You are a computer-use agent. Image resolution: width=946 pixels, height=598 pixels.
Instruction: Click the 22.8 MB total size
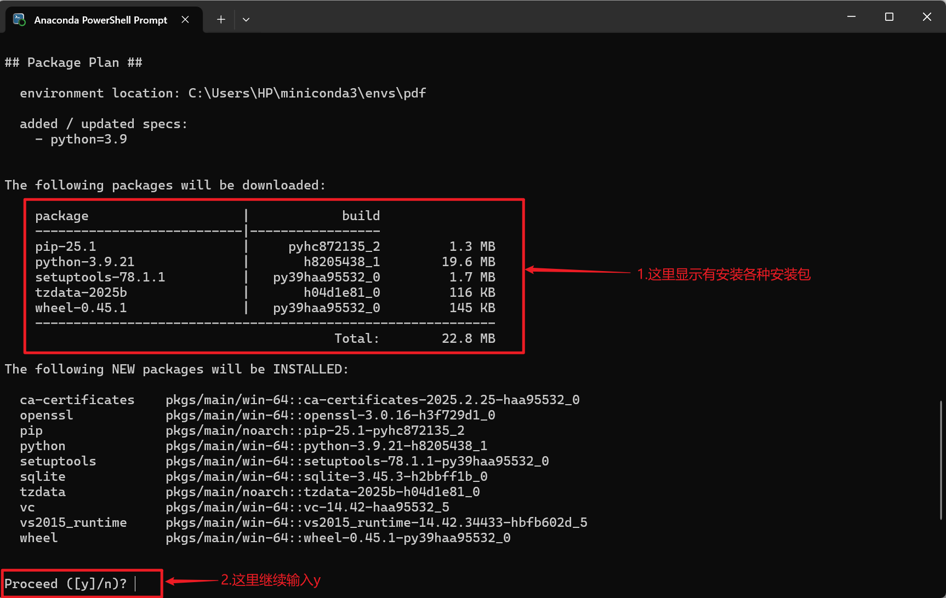point(469,338)
